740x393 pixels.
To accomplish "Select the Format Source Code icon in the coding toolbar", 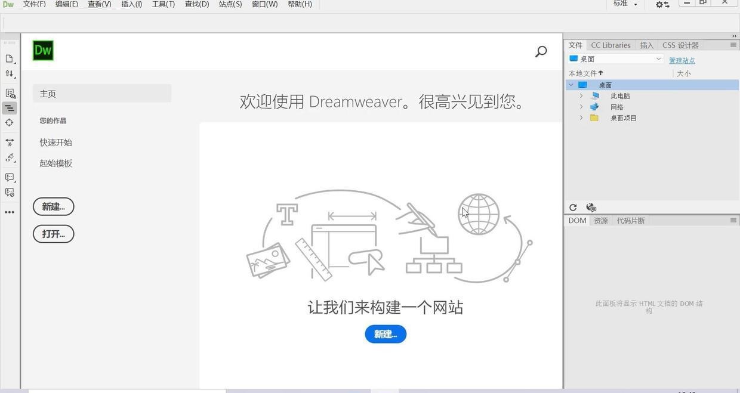I will [10, 108].
